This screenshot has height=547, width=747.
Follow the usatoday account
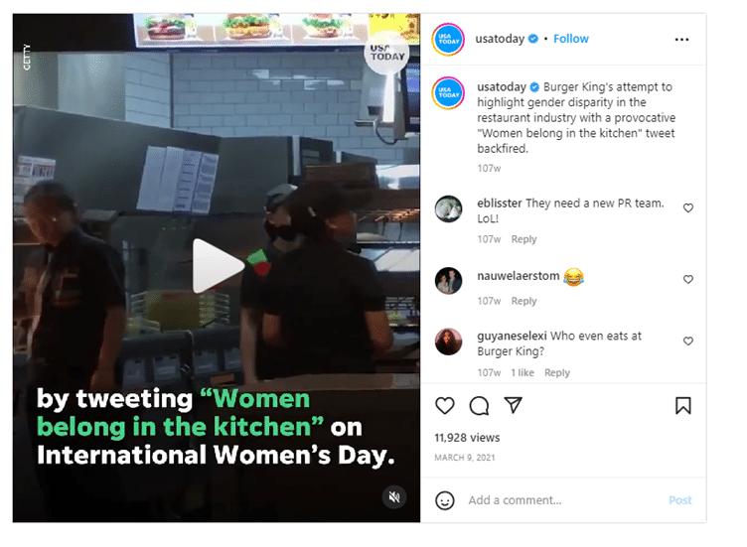click(571, 39)
